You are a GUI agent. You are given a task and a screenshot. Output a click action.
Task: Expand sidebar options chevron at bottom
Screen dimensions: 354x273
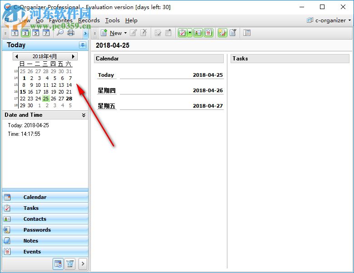point(83,264)
